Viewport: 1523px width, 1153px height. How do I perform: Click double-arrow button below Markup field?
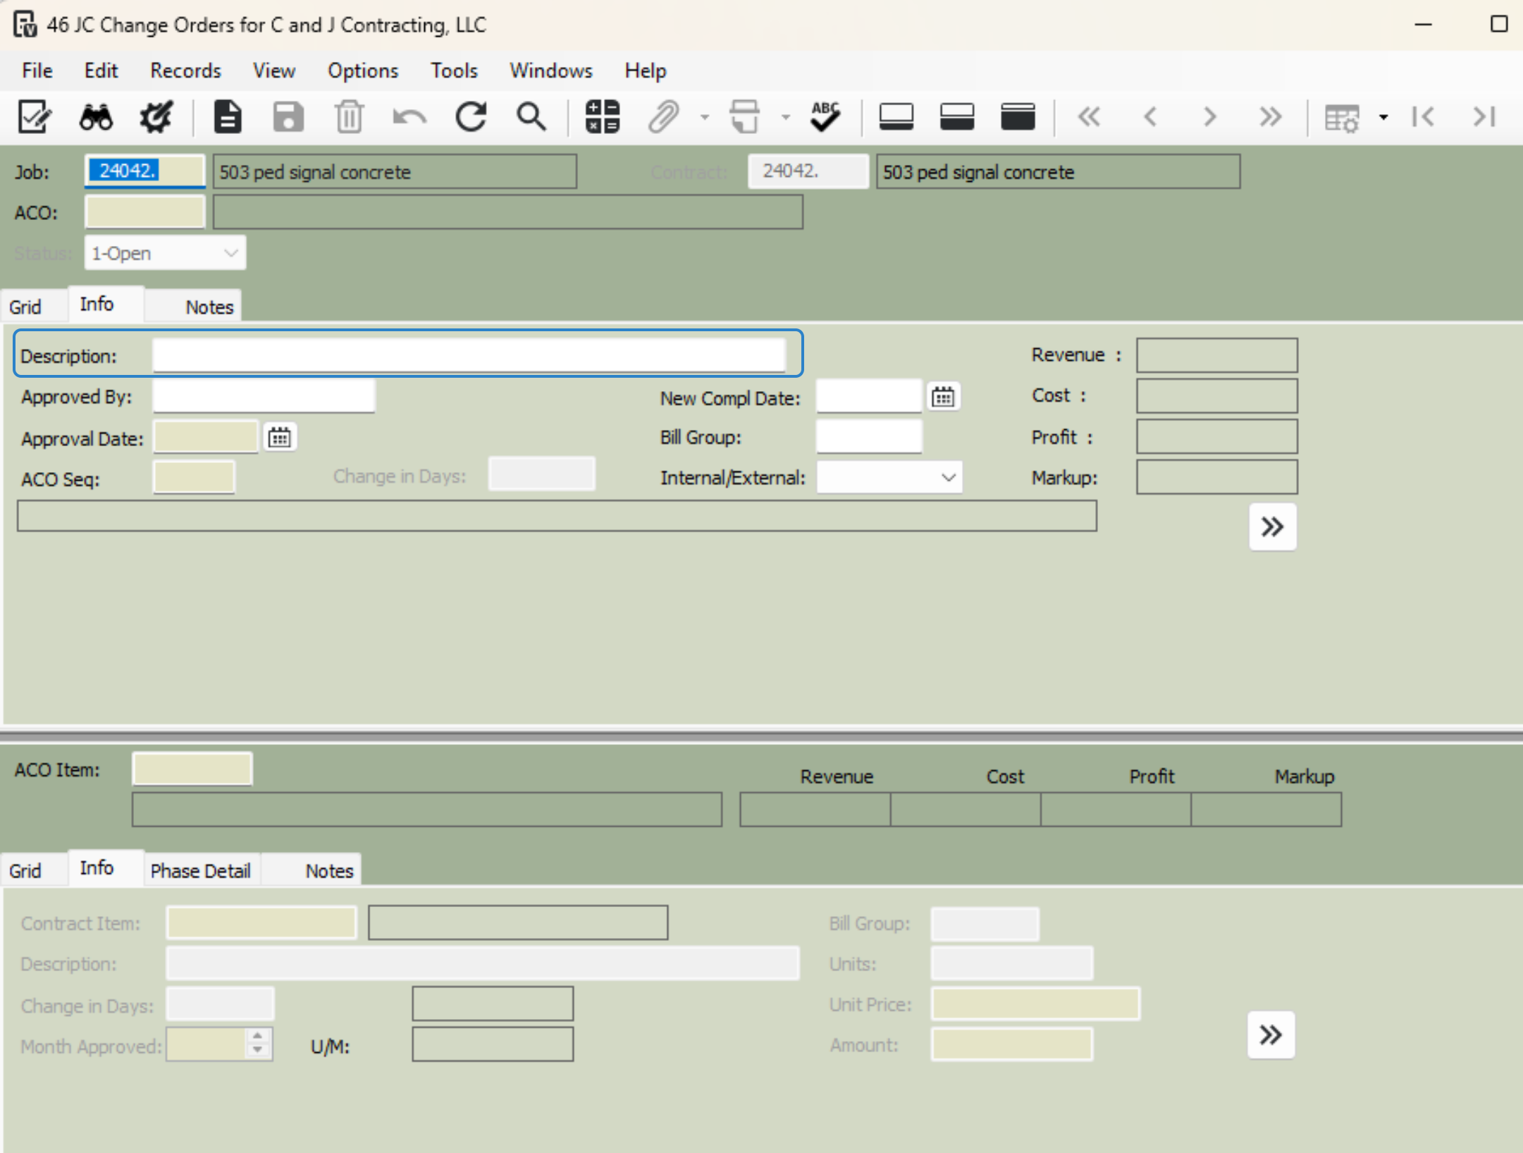1272,527
